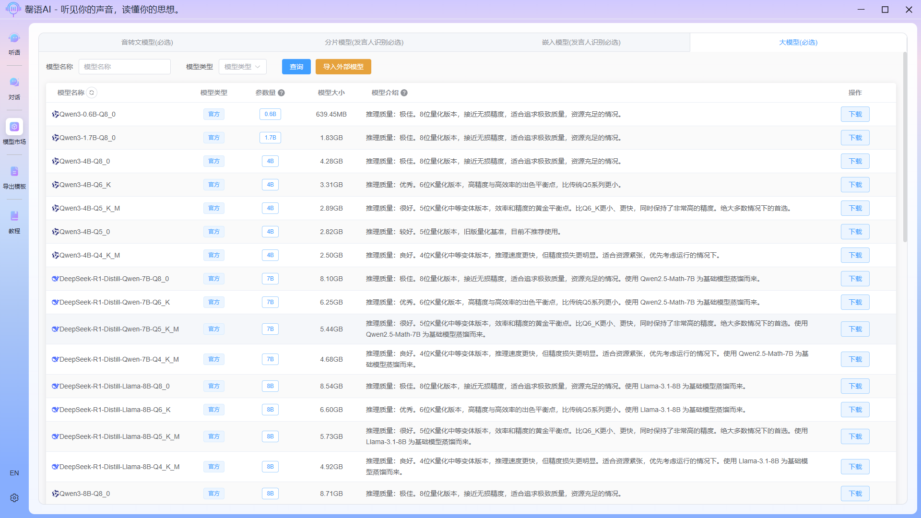Download DeepSeek-R1-Distill-Qwen-7B-Q5_K_M with 下载 button
Image resolution: width=921 pixels, height=518 pixels.
tap(855, 329)
